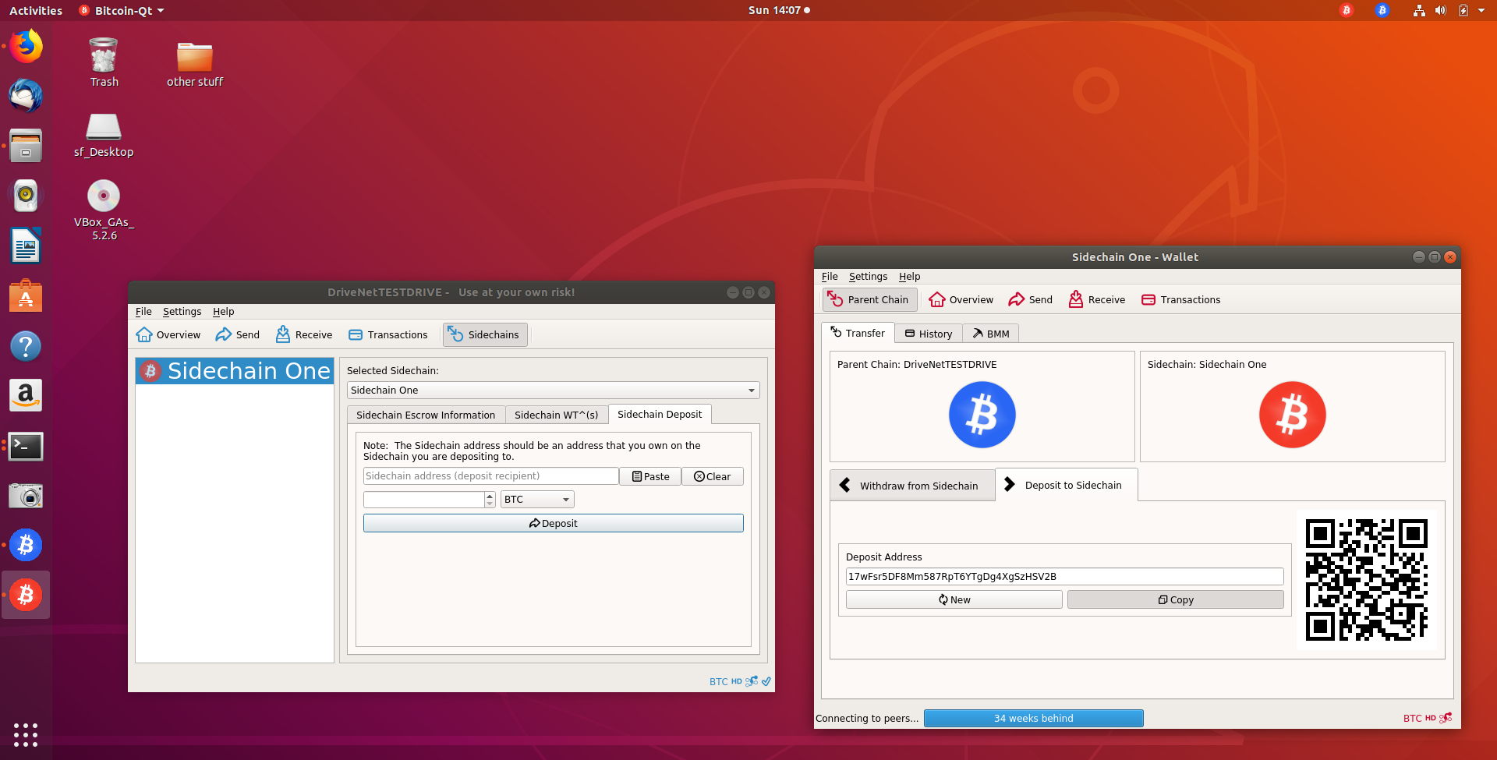Open Send in Sidechain One wallet
The image size is (1497, 760).
point(1030,299)
